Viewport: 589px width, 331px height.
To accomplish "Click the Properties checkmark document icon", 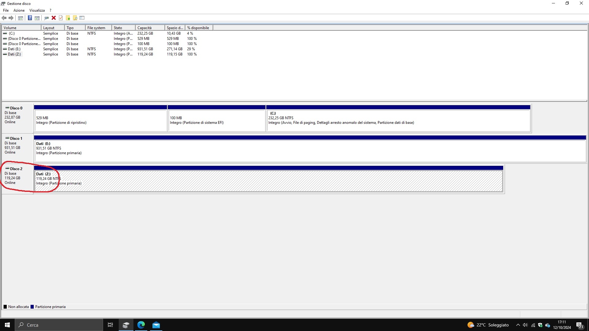I will click(x=61, y=18).
